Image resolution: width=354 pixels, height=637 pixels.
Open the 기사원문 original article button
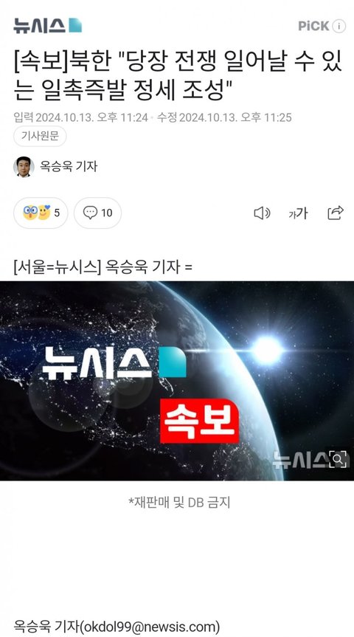[x=40, y=136]
